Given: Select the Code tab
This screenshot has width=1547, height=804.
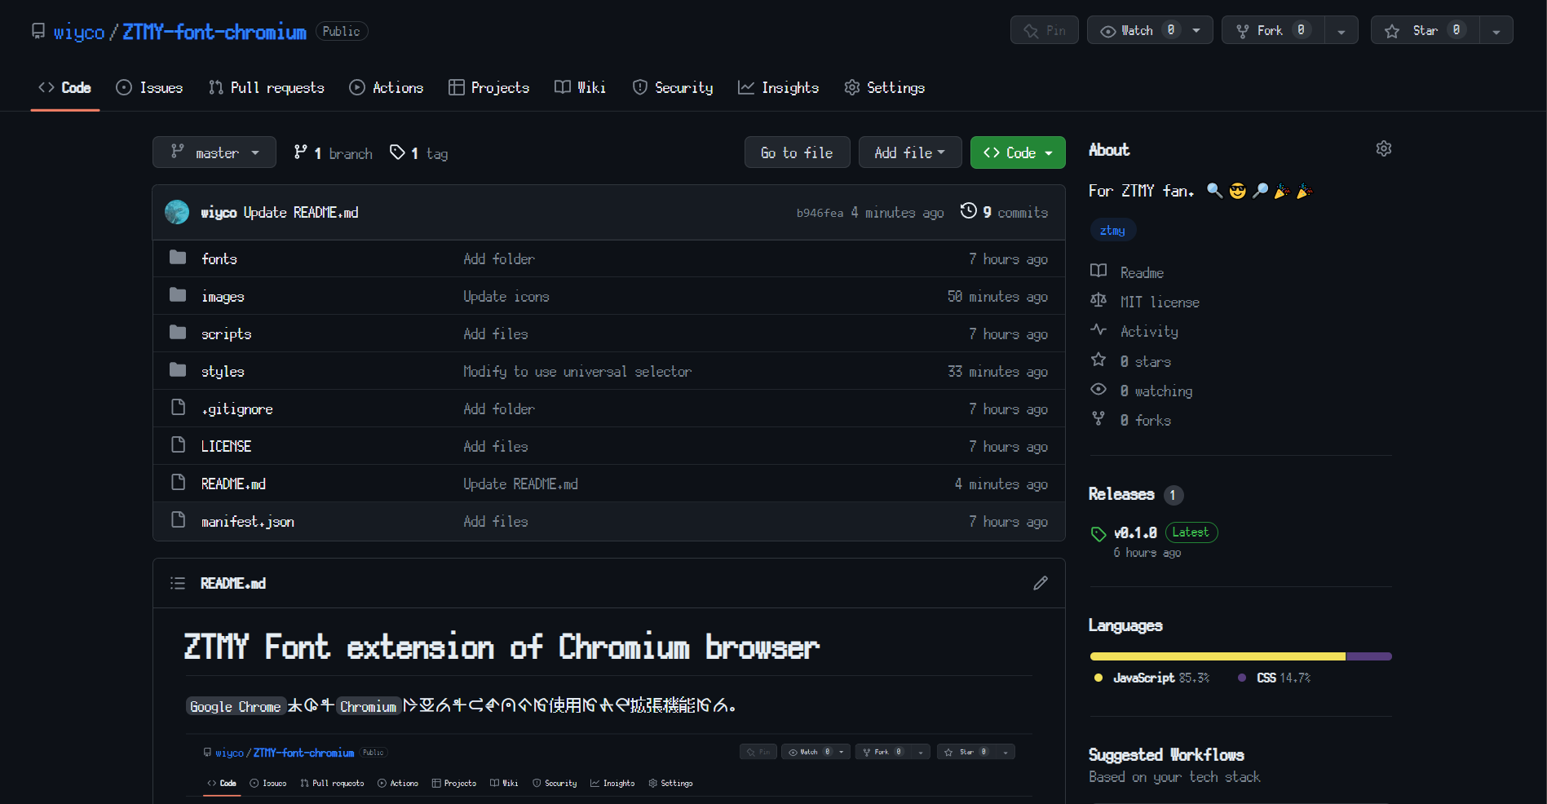Looking at the screenshot, I should [64, 87].
